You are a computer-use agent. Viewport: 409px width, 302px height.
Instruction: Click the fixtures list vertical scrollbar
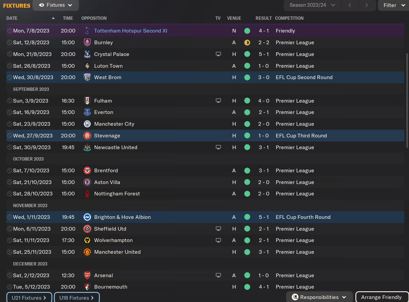point(407,101)
